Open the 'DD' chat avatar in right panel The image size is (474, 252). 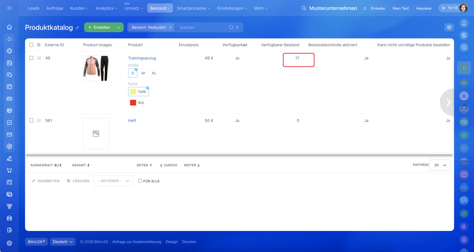click(464, 83)
